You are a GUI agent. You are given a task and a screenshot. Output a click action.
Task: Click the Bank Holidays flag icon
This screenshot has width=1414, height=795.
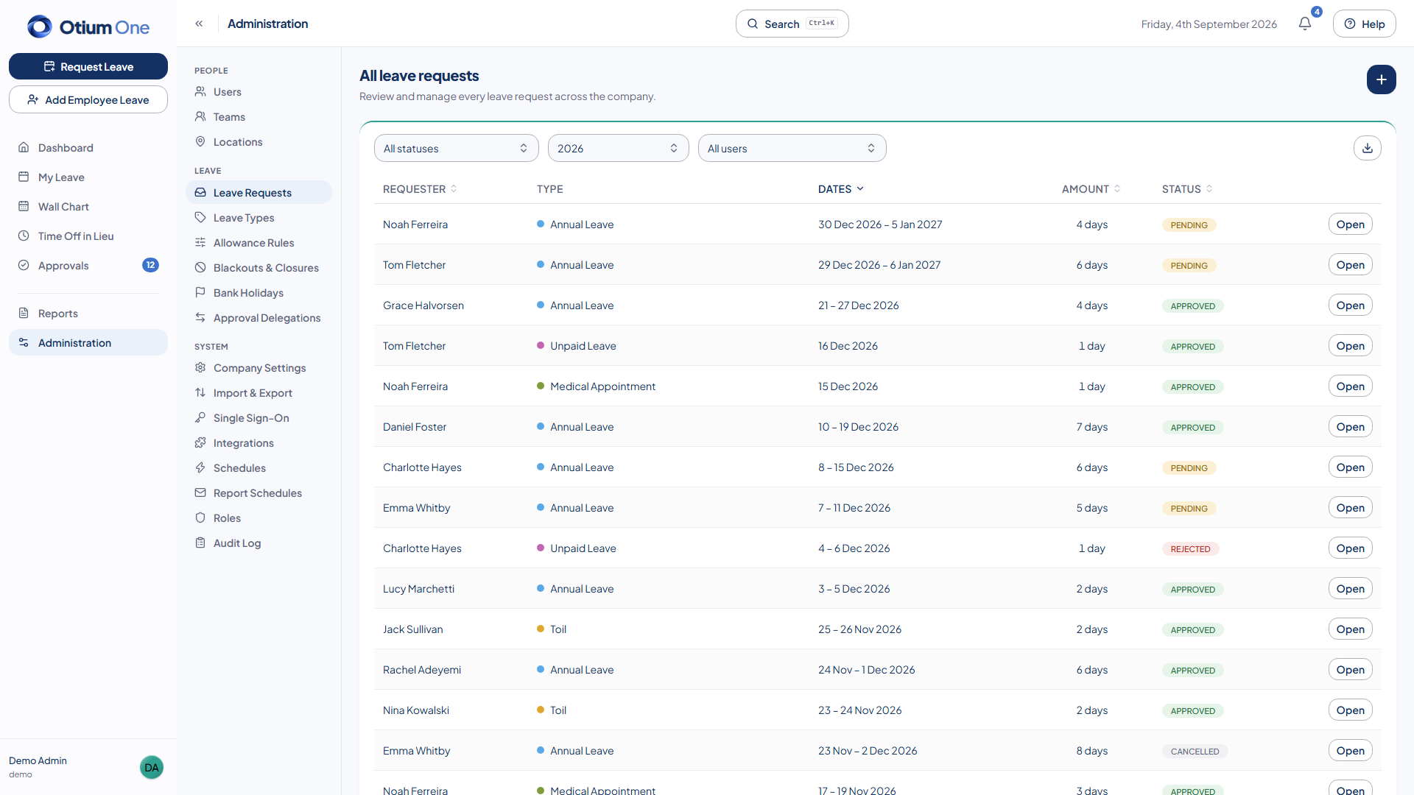click(x=200, y=292)
